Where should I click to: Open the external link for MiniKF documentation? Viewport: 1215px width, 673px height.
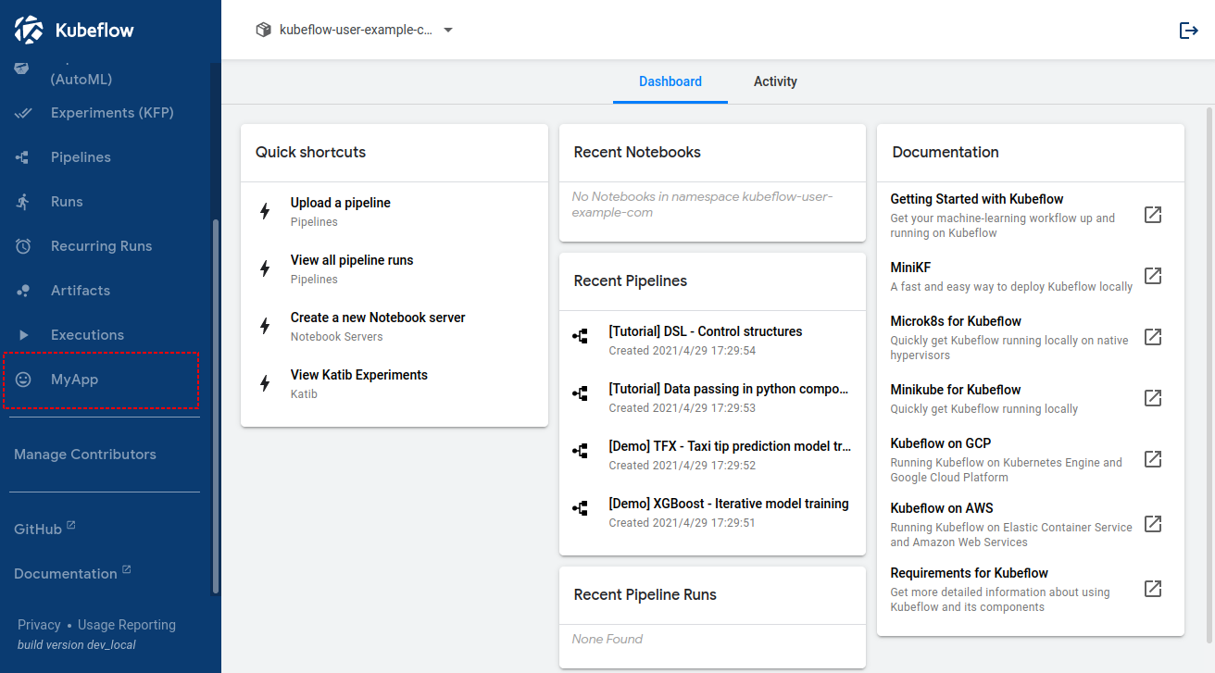(x=1153, y=276)
